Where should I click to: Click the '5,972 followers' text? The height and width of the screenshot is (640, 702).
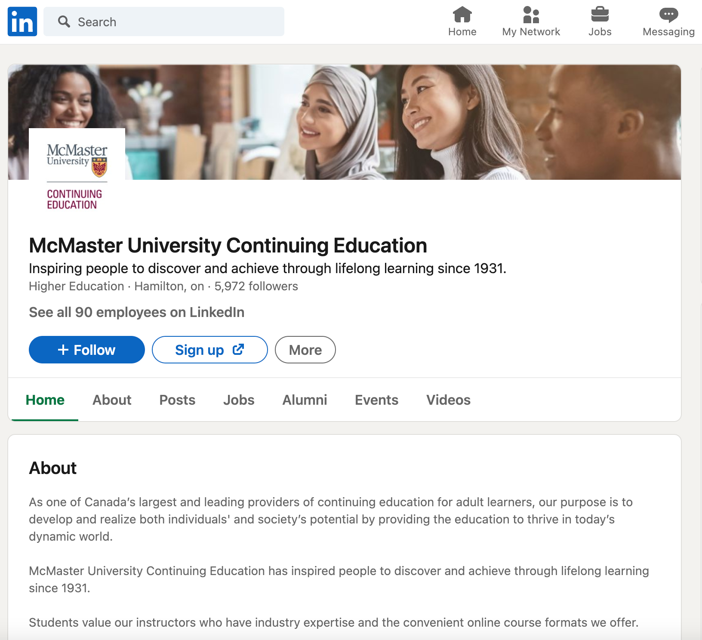[256, 286]
